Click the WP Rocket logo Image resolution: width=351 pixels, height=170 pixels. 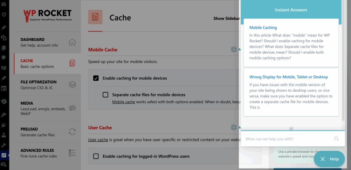pyautogui.click(x=48, y=16)
